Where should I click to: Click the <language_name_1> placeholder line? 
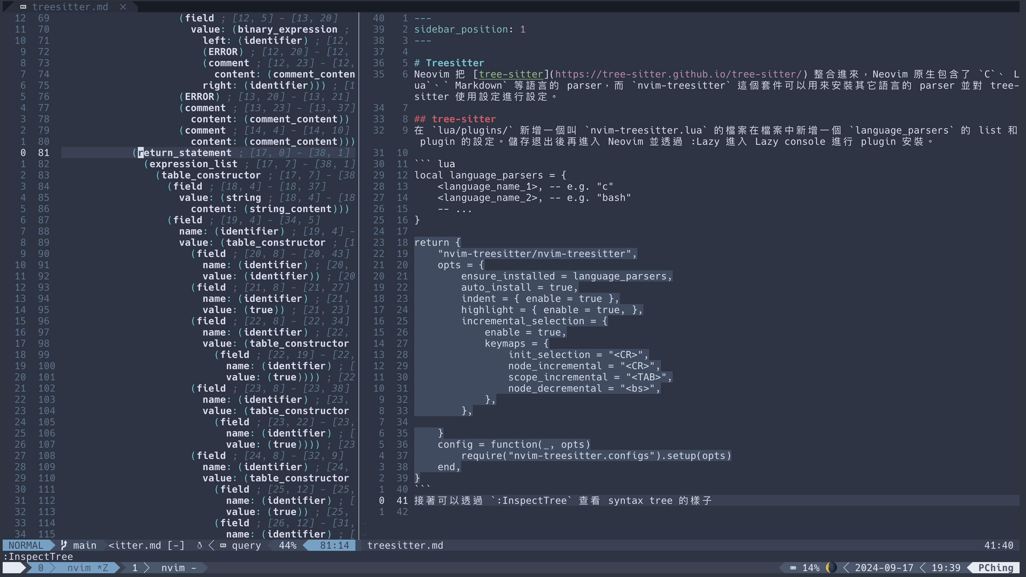point(525,186)
